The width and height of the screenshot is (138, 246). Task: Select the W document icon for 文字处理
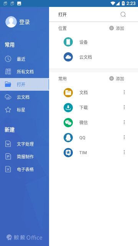coord(8,144)
